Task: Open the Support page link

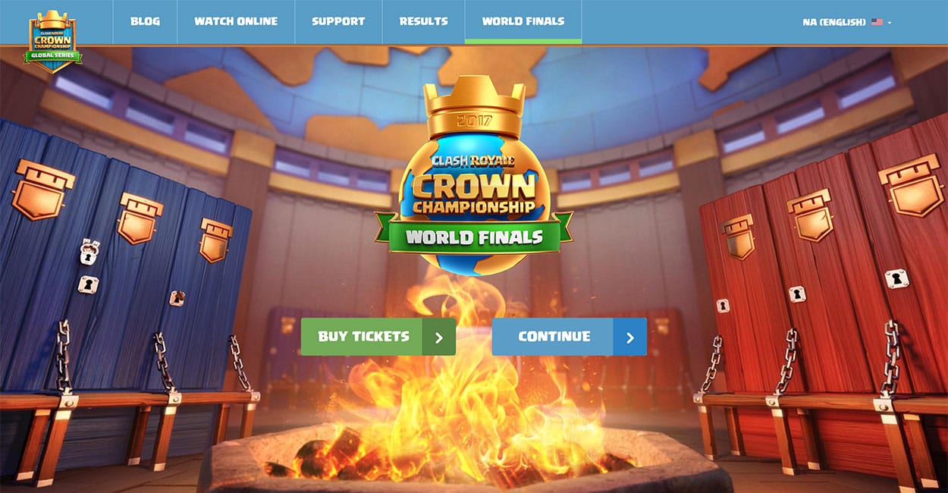Action: click(x=338, y=21)
